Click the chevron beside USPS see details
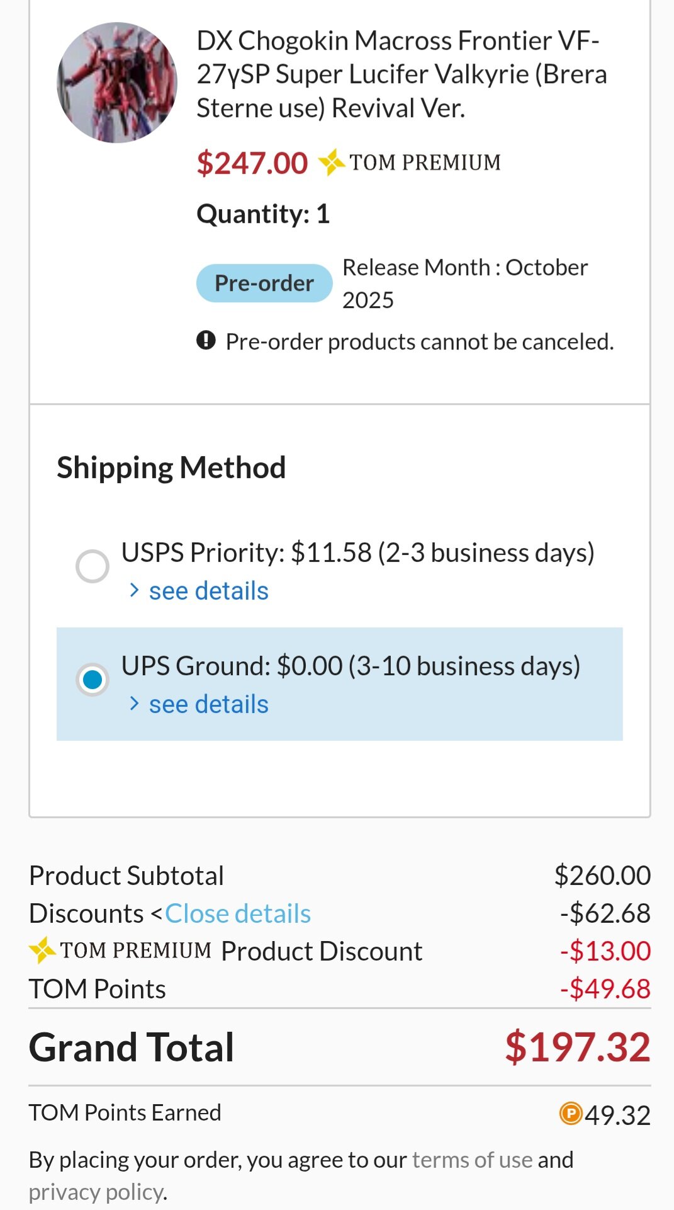The image size is (674, 1210). click(133, 590)
